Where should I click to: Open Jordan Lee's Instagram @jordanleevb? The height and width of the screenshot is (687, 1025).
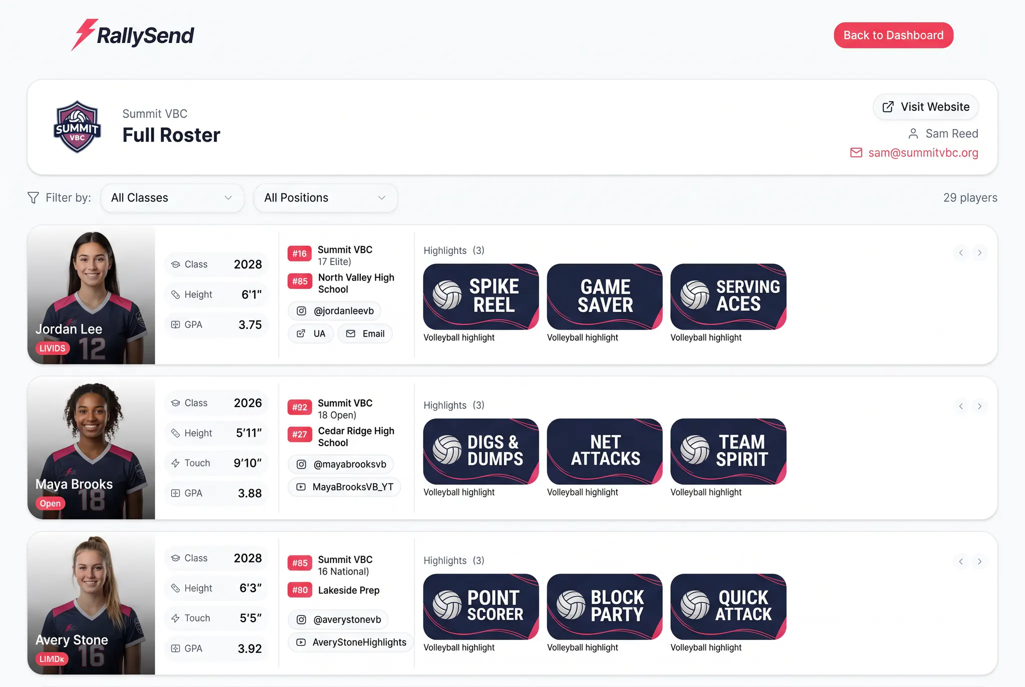click(x=334, y=310)
